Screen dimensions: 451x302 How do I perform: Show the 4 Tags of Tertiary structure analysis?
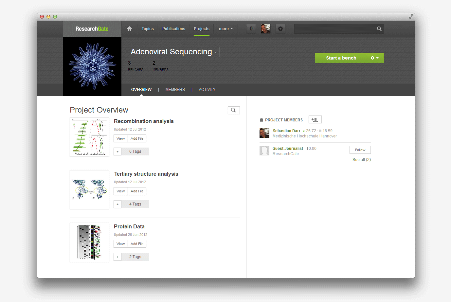pyautogui.click(x=135, y=204)
